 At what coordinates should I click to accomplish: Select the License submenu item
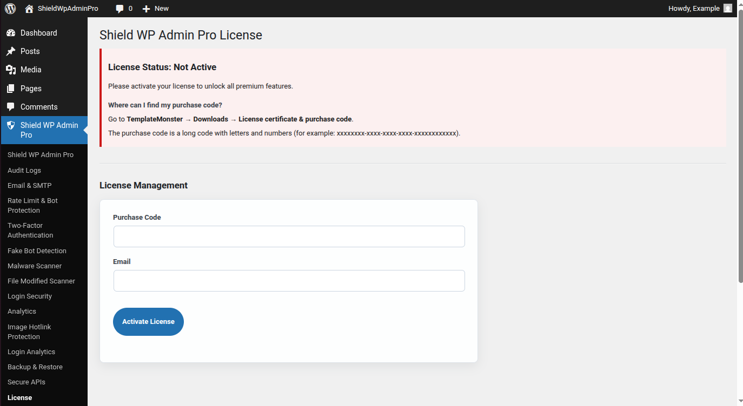[x=19, y=398]
